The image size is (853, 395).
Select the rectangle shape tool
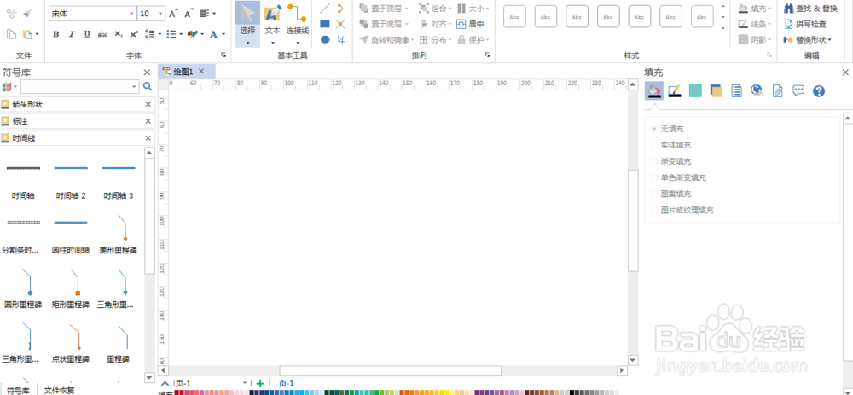coord(325,24)
